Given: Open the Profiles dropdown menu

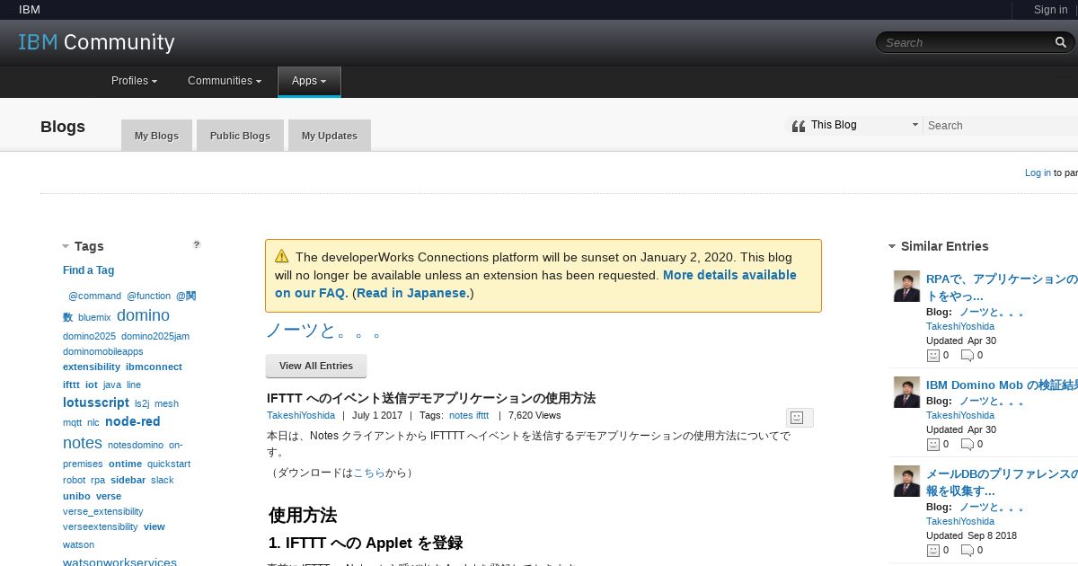Looking at the screenshot, I should click(134, 81).
